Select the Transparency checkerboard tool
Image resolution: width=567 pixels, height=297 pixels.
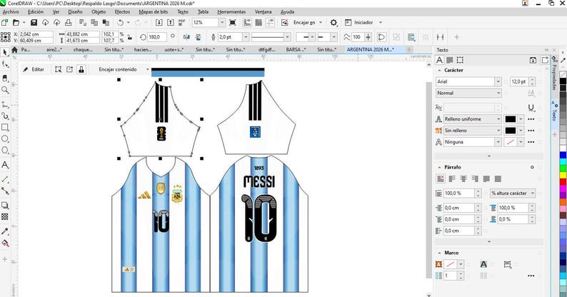tap(5, 217)
